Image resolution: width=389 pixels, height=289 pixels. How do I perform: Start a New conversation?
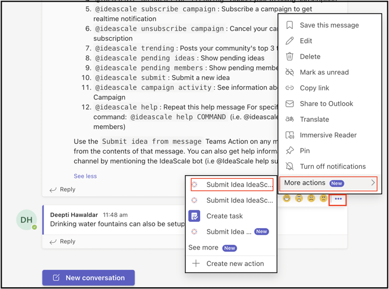tap(89, 278)
